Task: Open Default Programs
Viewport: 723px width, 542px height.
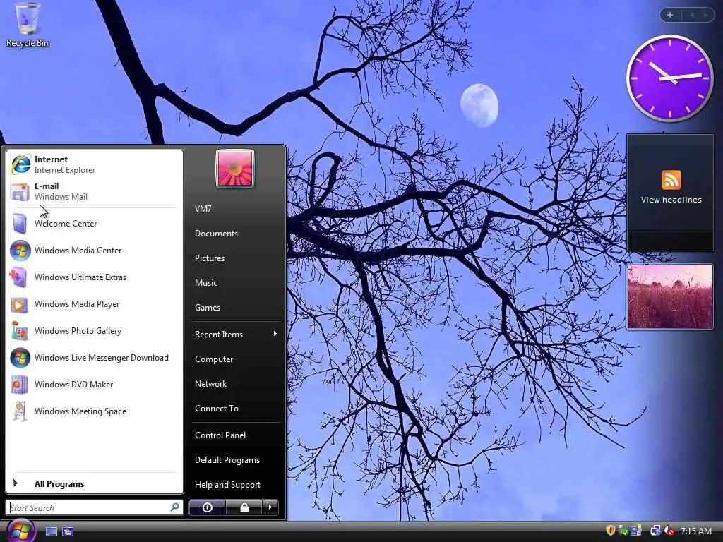Action: (236, 460)
